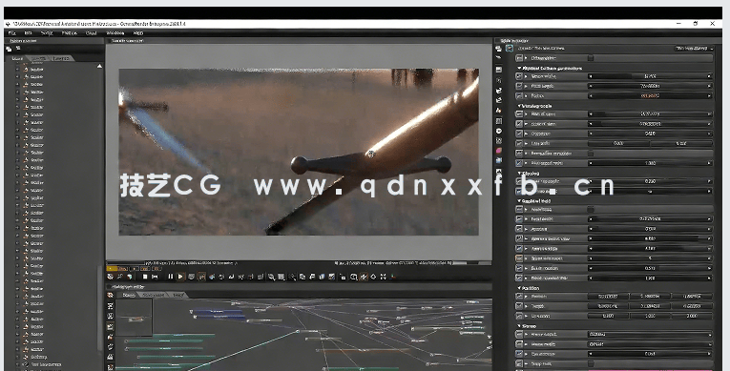Click the node graph minimap thumbnail
Screen dimensions: 730x371
[135, 318]
